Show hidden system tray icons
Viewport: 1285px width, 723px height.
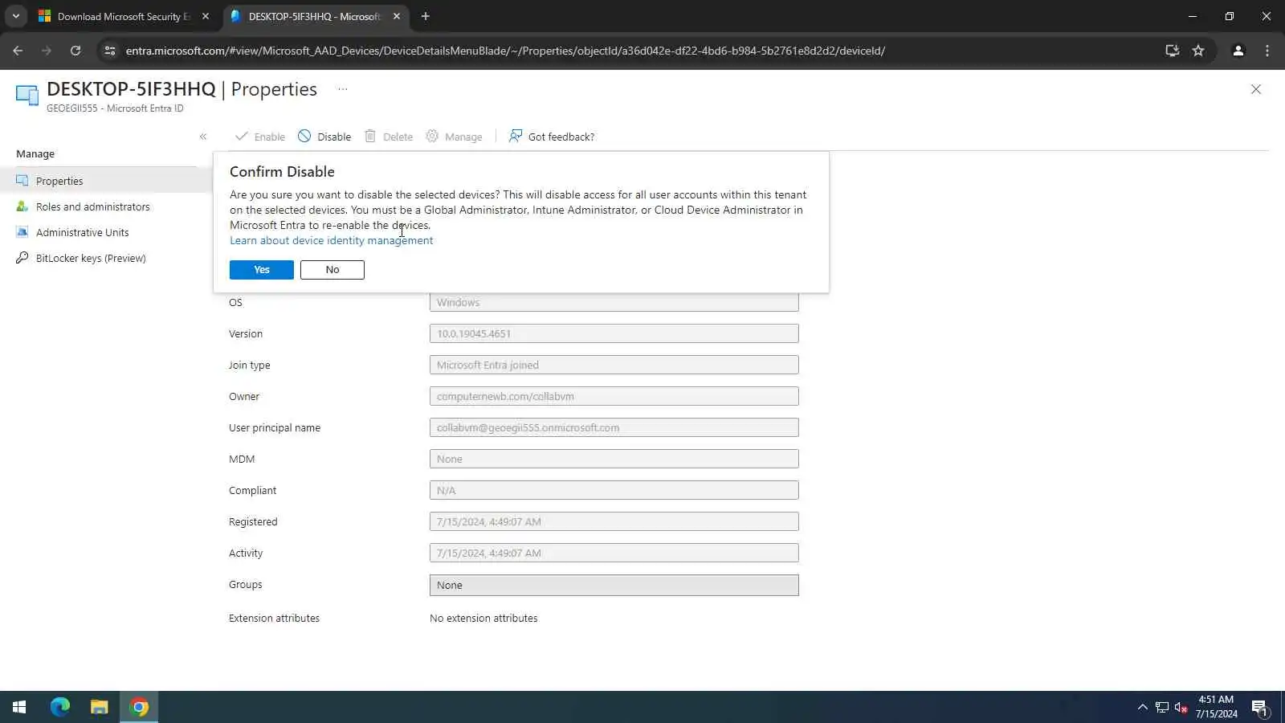coord(1142,707)
